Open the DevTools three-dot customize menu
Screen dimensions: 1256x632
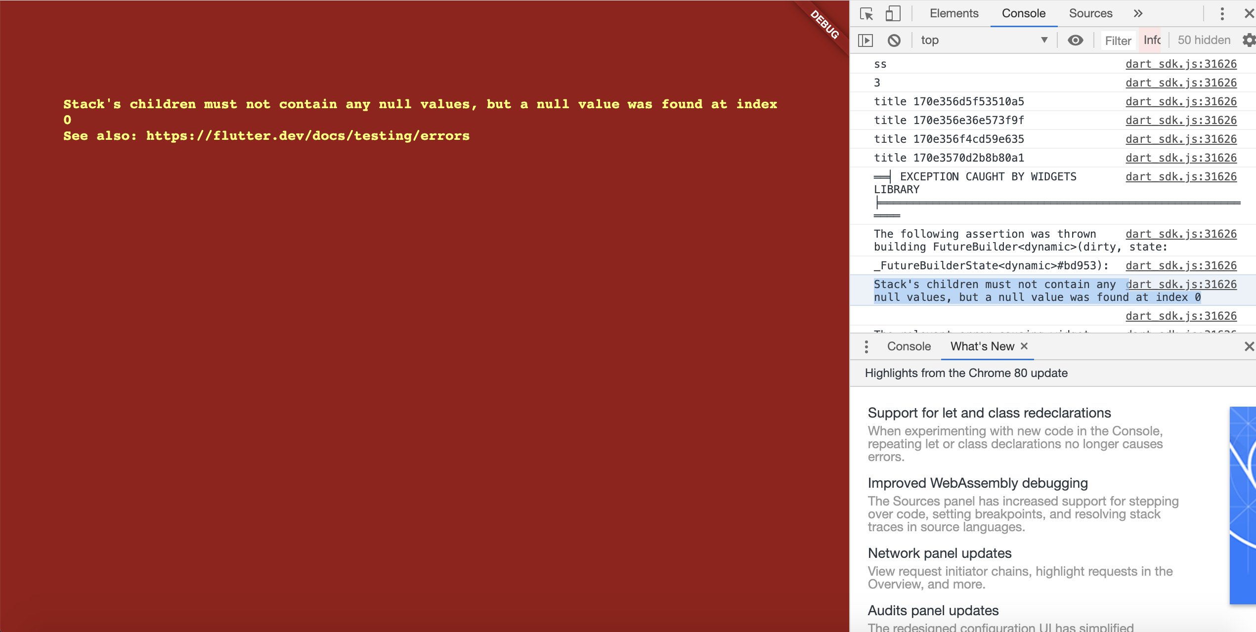point(1222,13)
